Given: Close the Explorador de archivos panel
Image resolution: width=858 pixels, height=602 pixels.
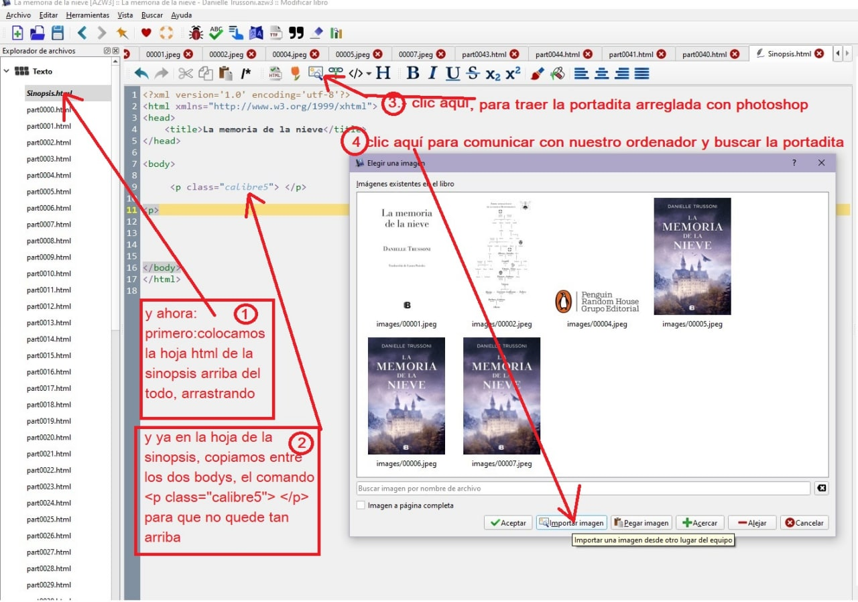Looking at the screenshot, I should tap(115, 51).
